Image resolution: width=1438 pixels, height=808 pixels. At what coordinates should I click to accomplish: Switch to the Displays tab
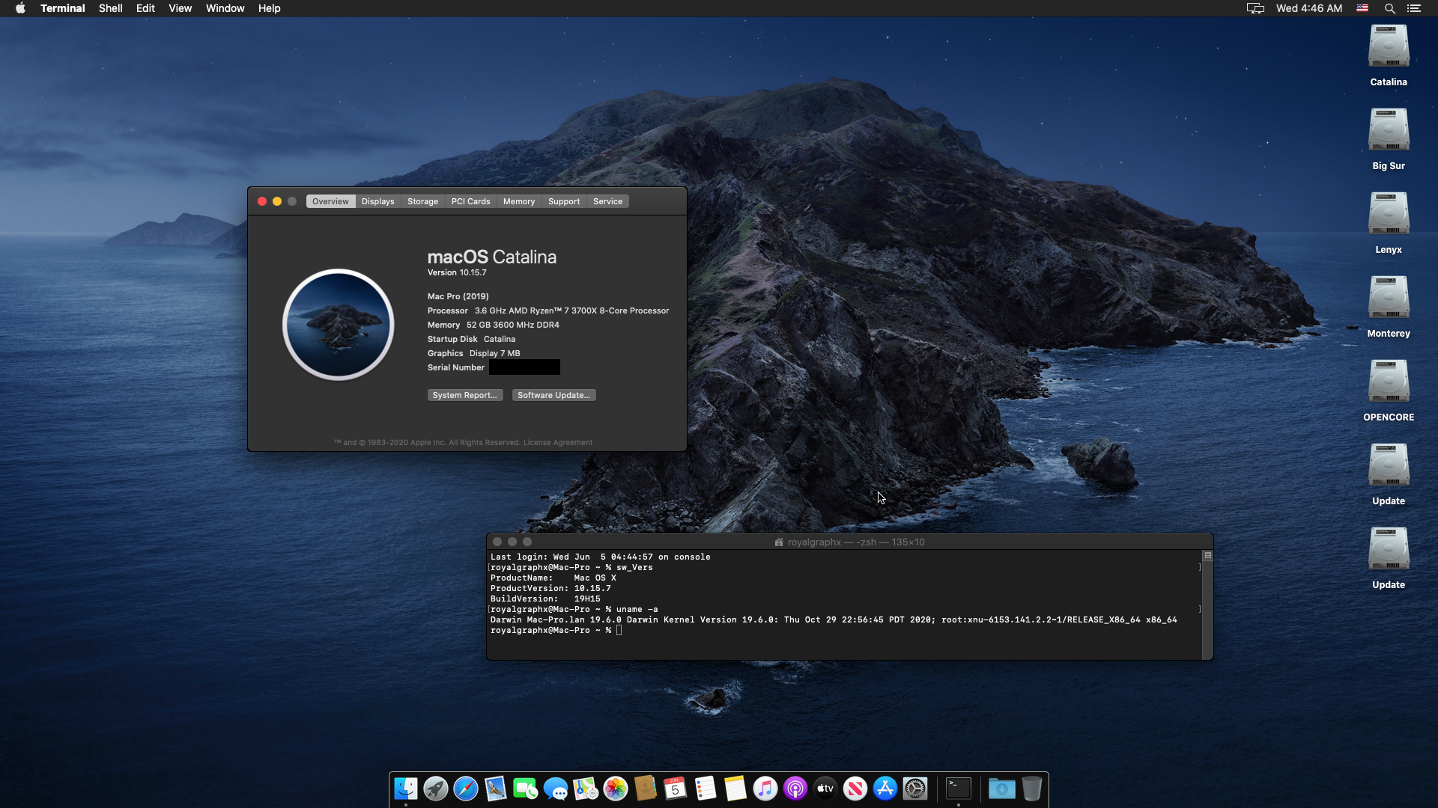[x=378, y=202]
